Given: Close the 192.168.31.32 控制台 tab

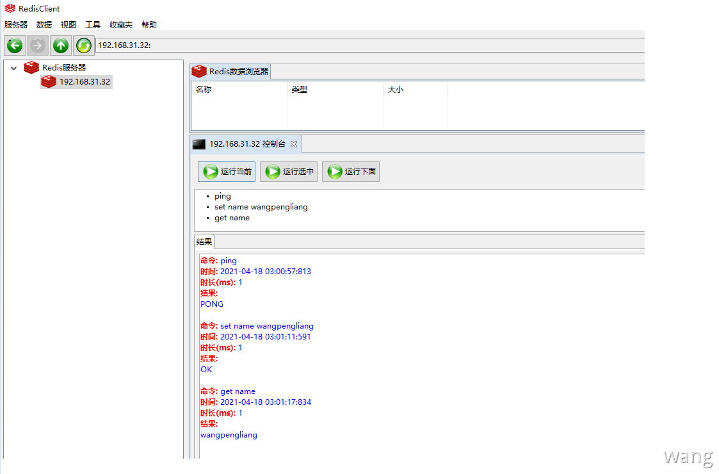Looking at the screenshot, I should click(x=294, y=144).
